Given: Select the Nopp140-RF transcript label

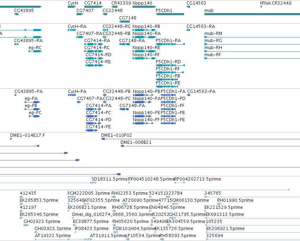Looking at the screenshot, I should pyautogui.click(x=146, y=55).
